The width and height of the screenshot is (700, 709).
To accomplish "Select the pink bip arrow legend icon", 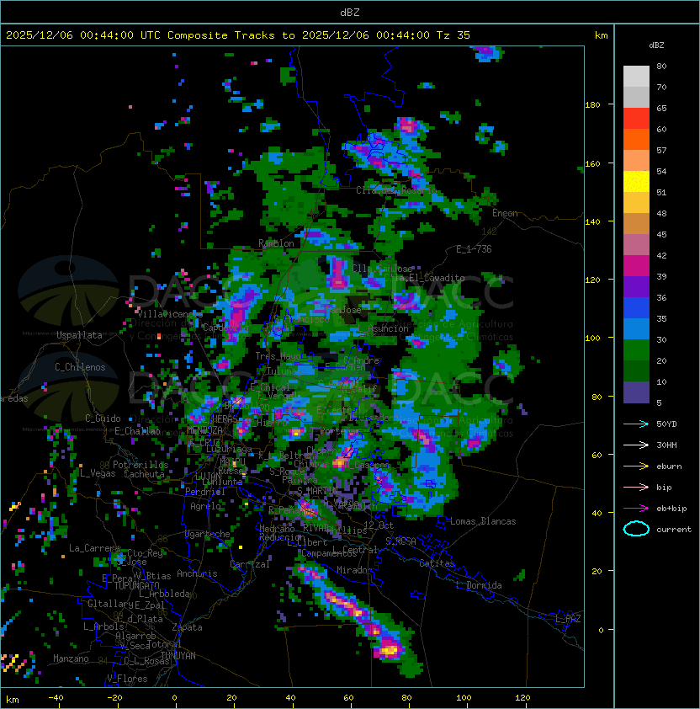I will coord(636,487).
